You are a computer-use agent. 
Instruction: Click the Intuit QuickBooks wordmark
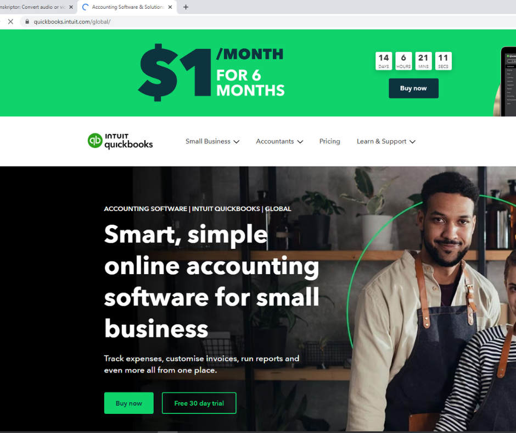click(x=128, y=141)
